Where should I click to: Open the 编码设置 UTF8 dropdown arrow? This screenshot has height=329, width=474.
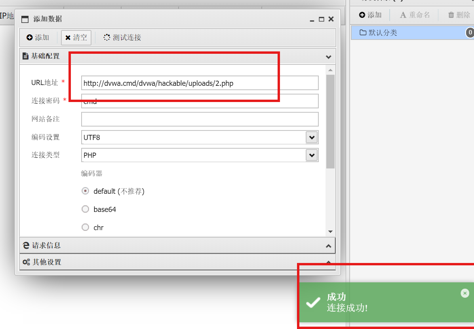(x=312, y=137)
